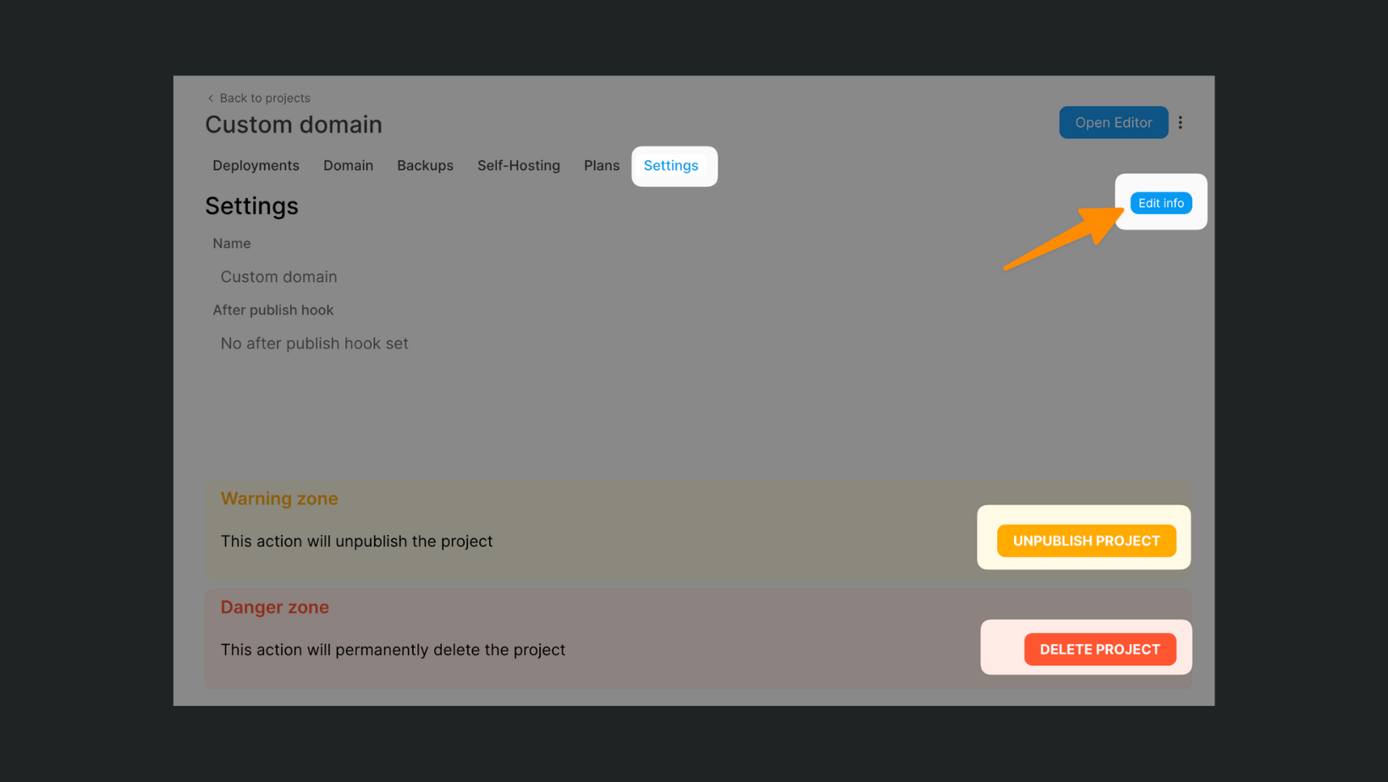Switch to the Backups tab

click(425, 166)
